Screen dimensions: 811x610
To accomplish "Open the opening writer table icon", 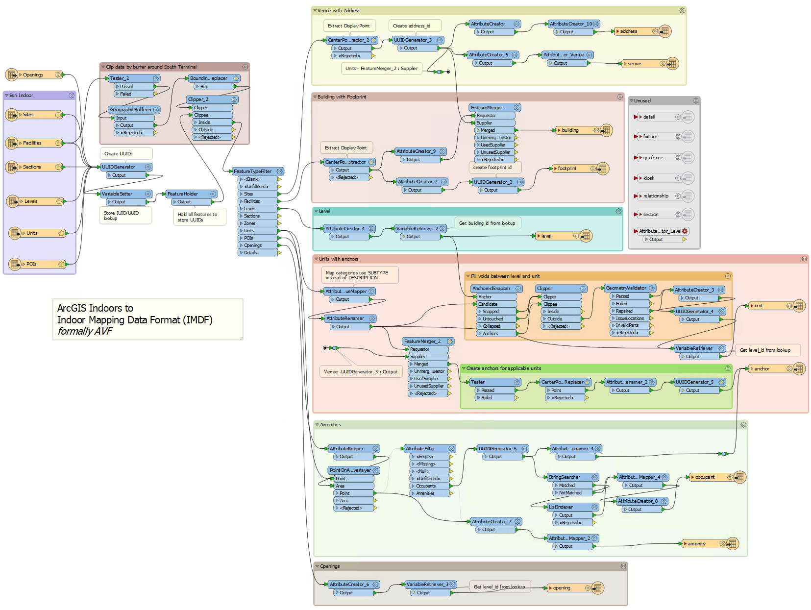I will coord(597,588).
